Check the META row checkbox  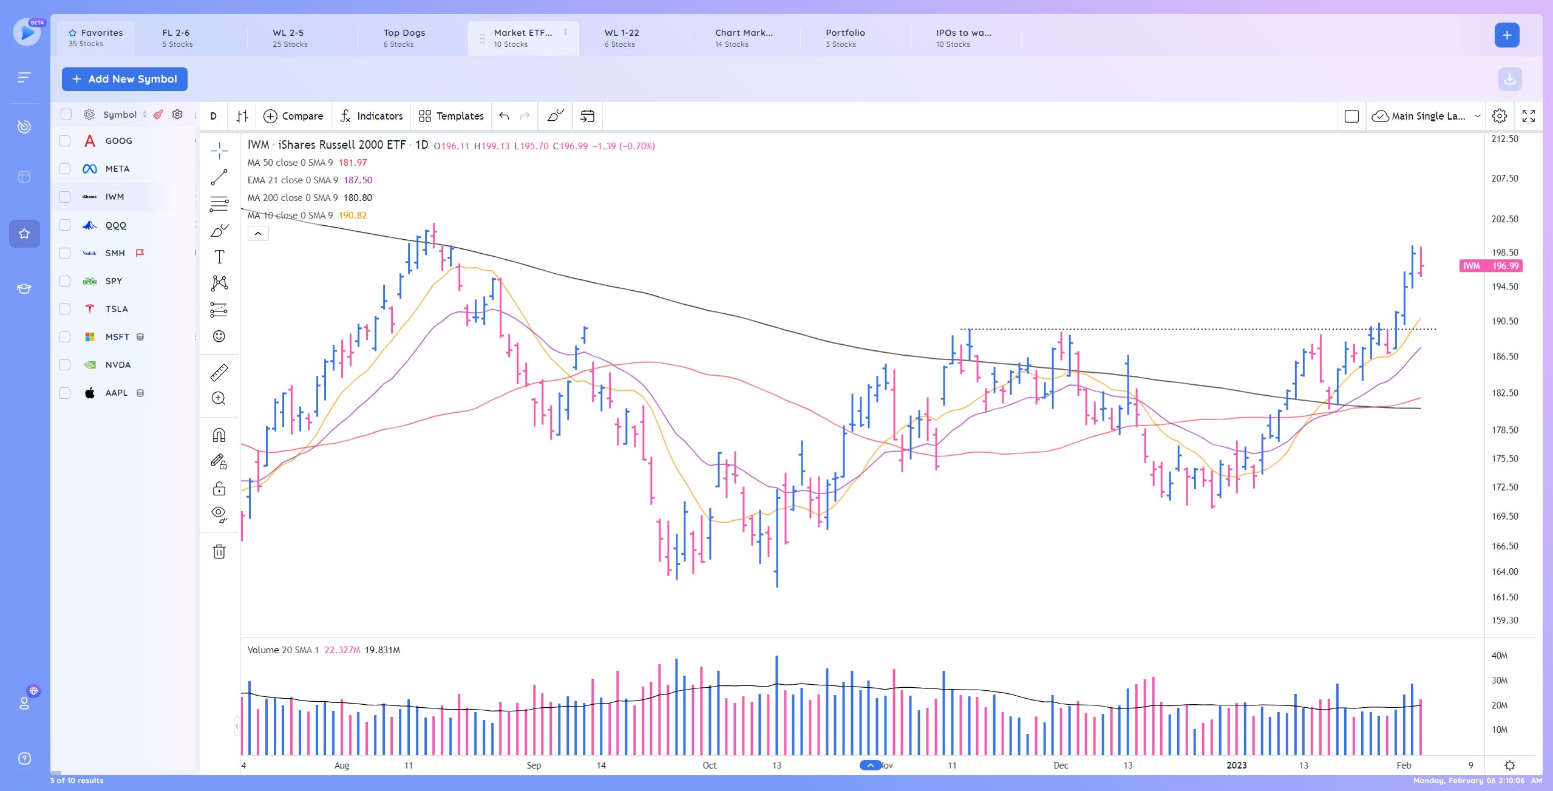[64, 169]
